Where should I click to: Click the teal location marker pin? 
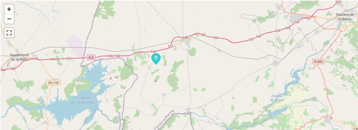point(156,59)
